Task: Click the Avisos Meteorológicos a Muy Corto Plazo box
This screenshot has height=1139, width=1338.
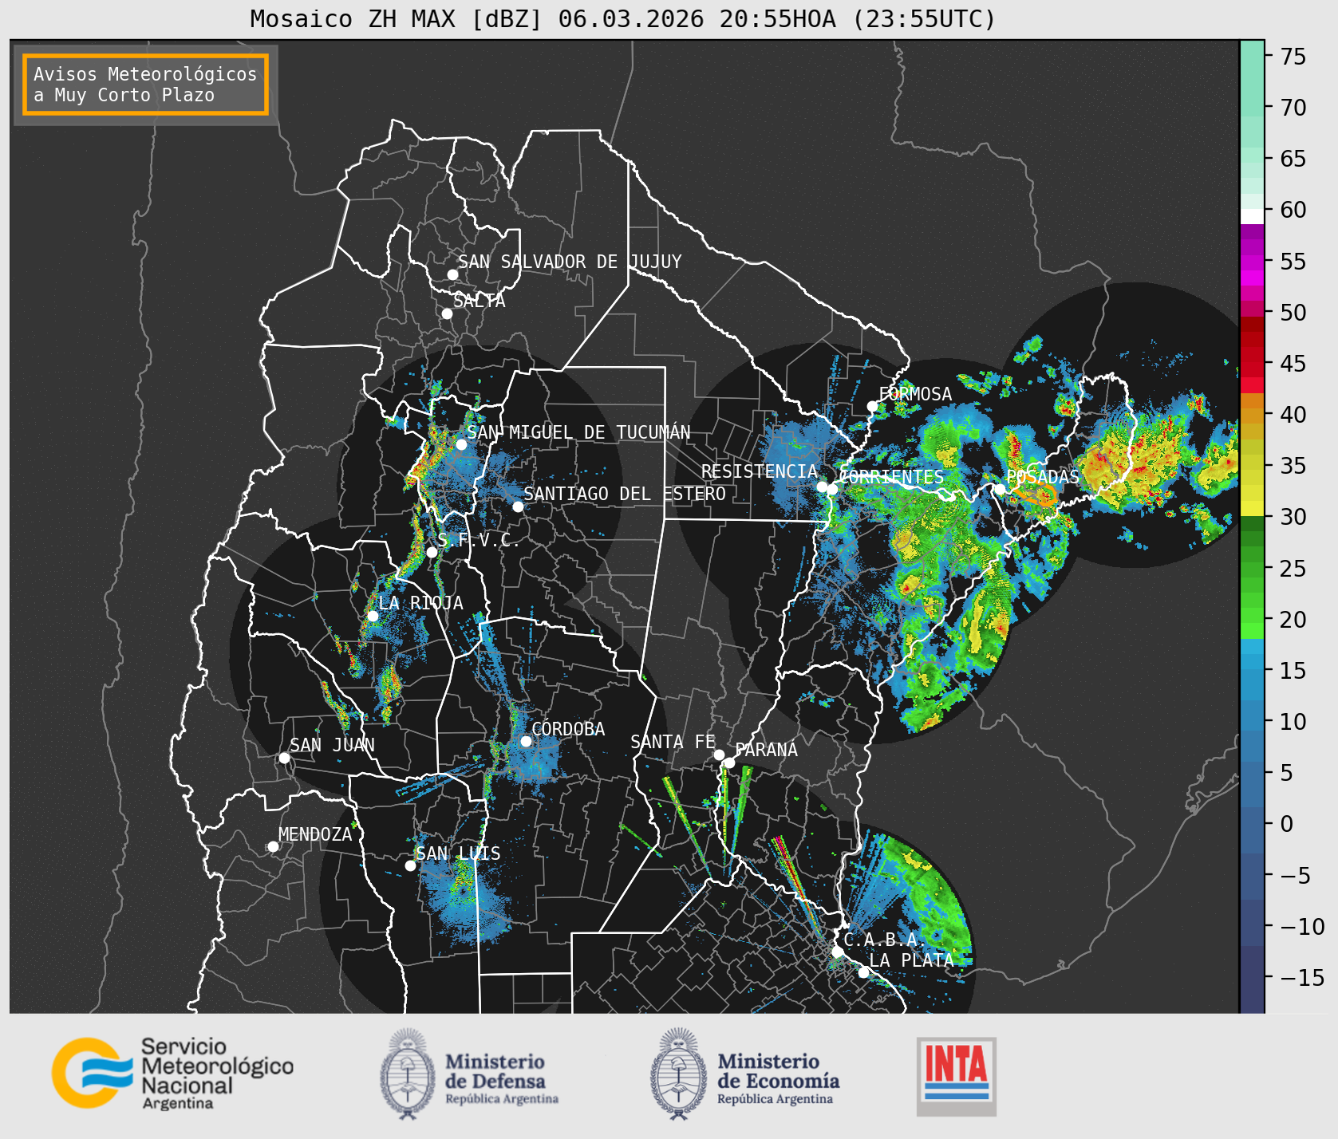Action: pos(145,85)
